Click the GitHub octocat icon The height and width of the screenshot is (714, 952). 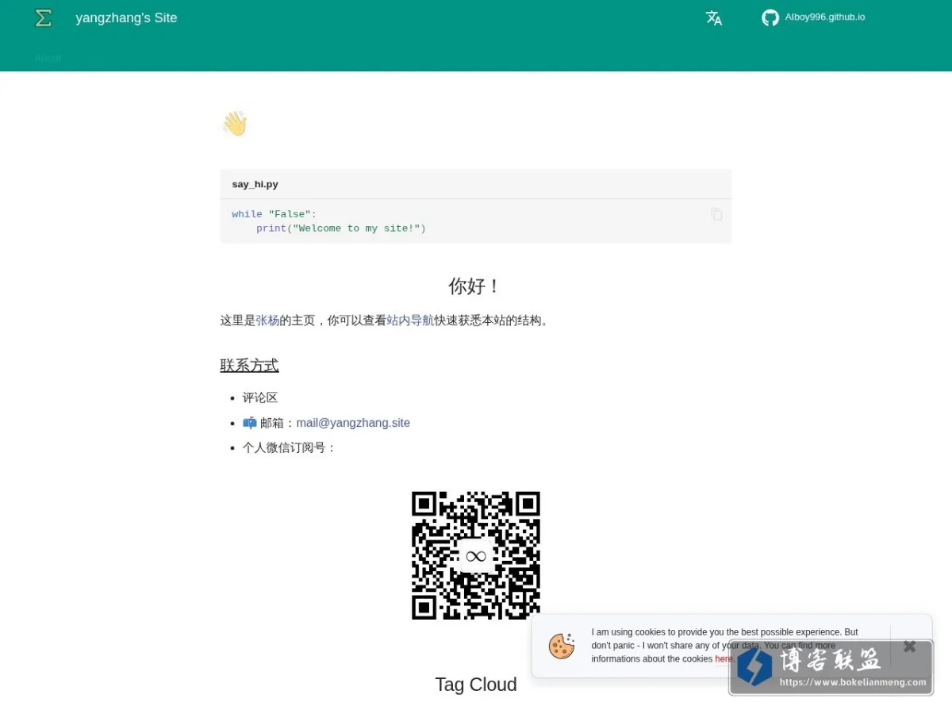click(770, 17)
